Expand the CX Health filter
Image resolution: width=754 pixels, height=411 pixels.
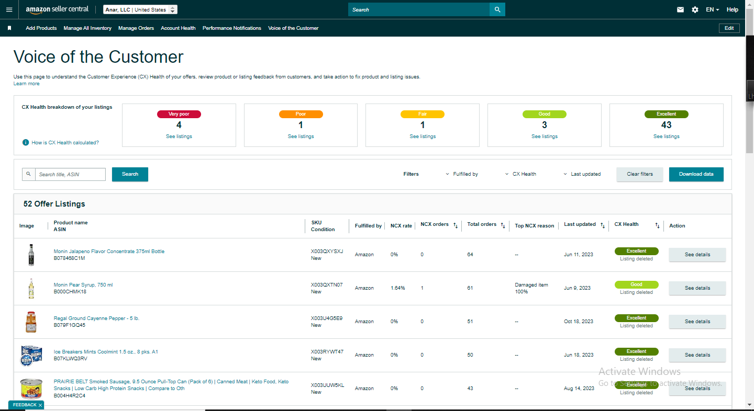521,174
